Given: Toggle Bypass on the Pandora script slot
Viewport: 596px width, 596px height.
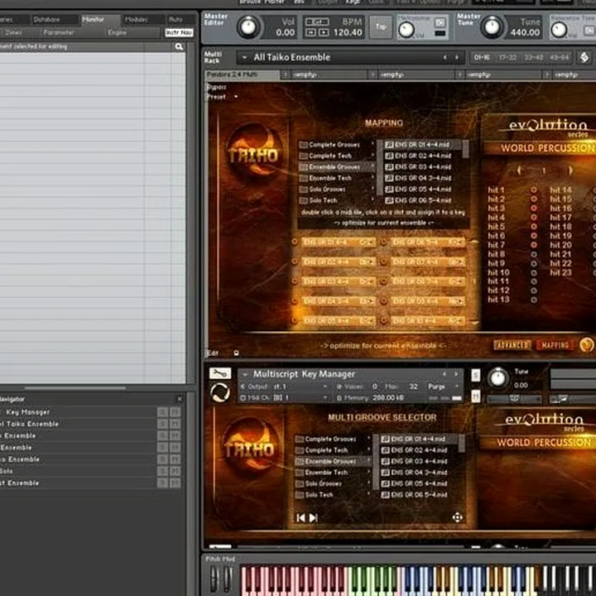Looking at the screenshot, I should [217, 87].
